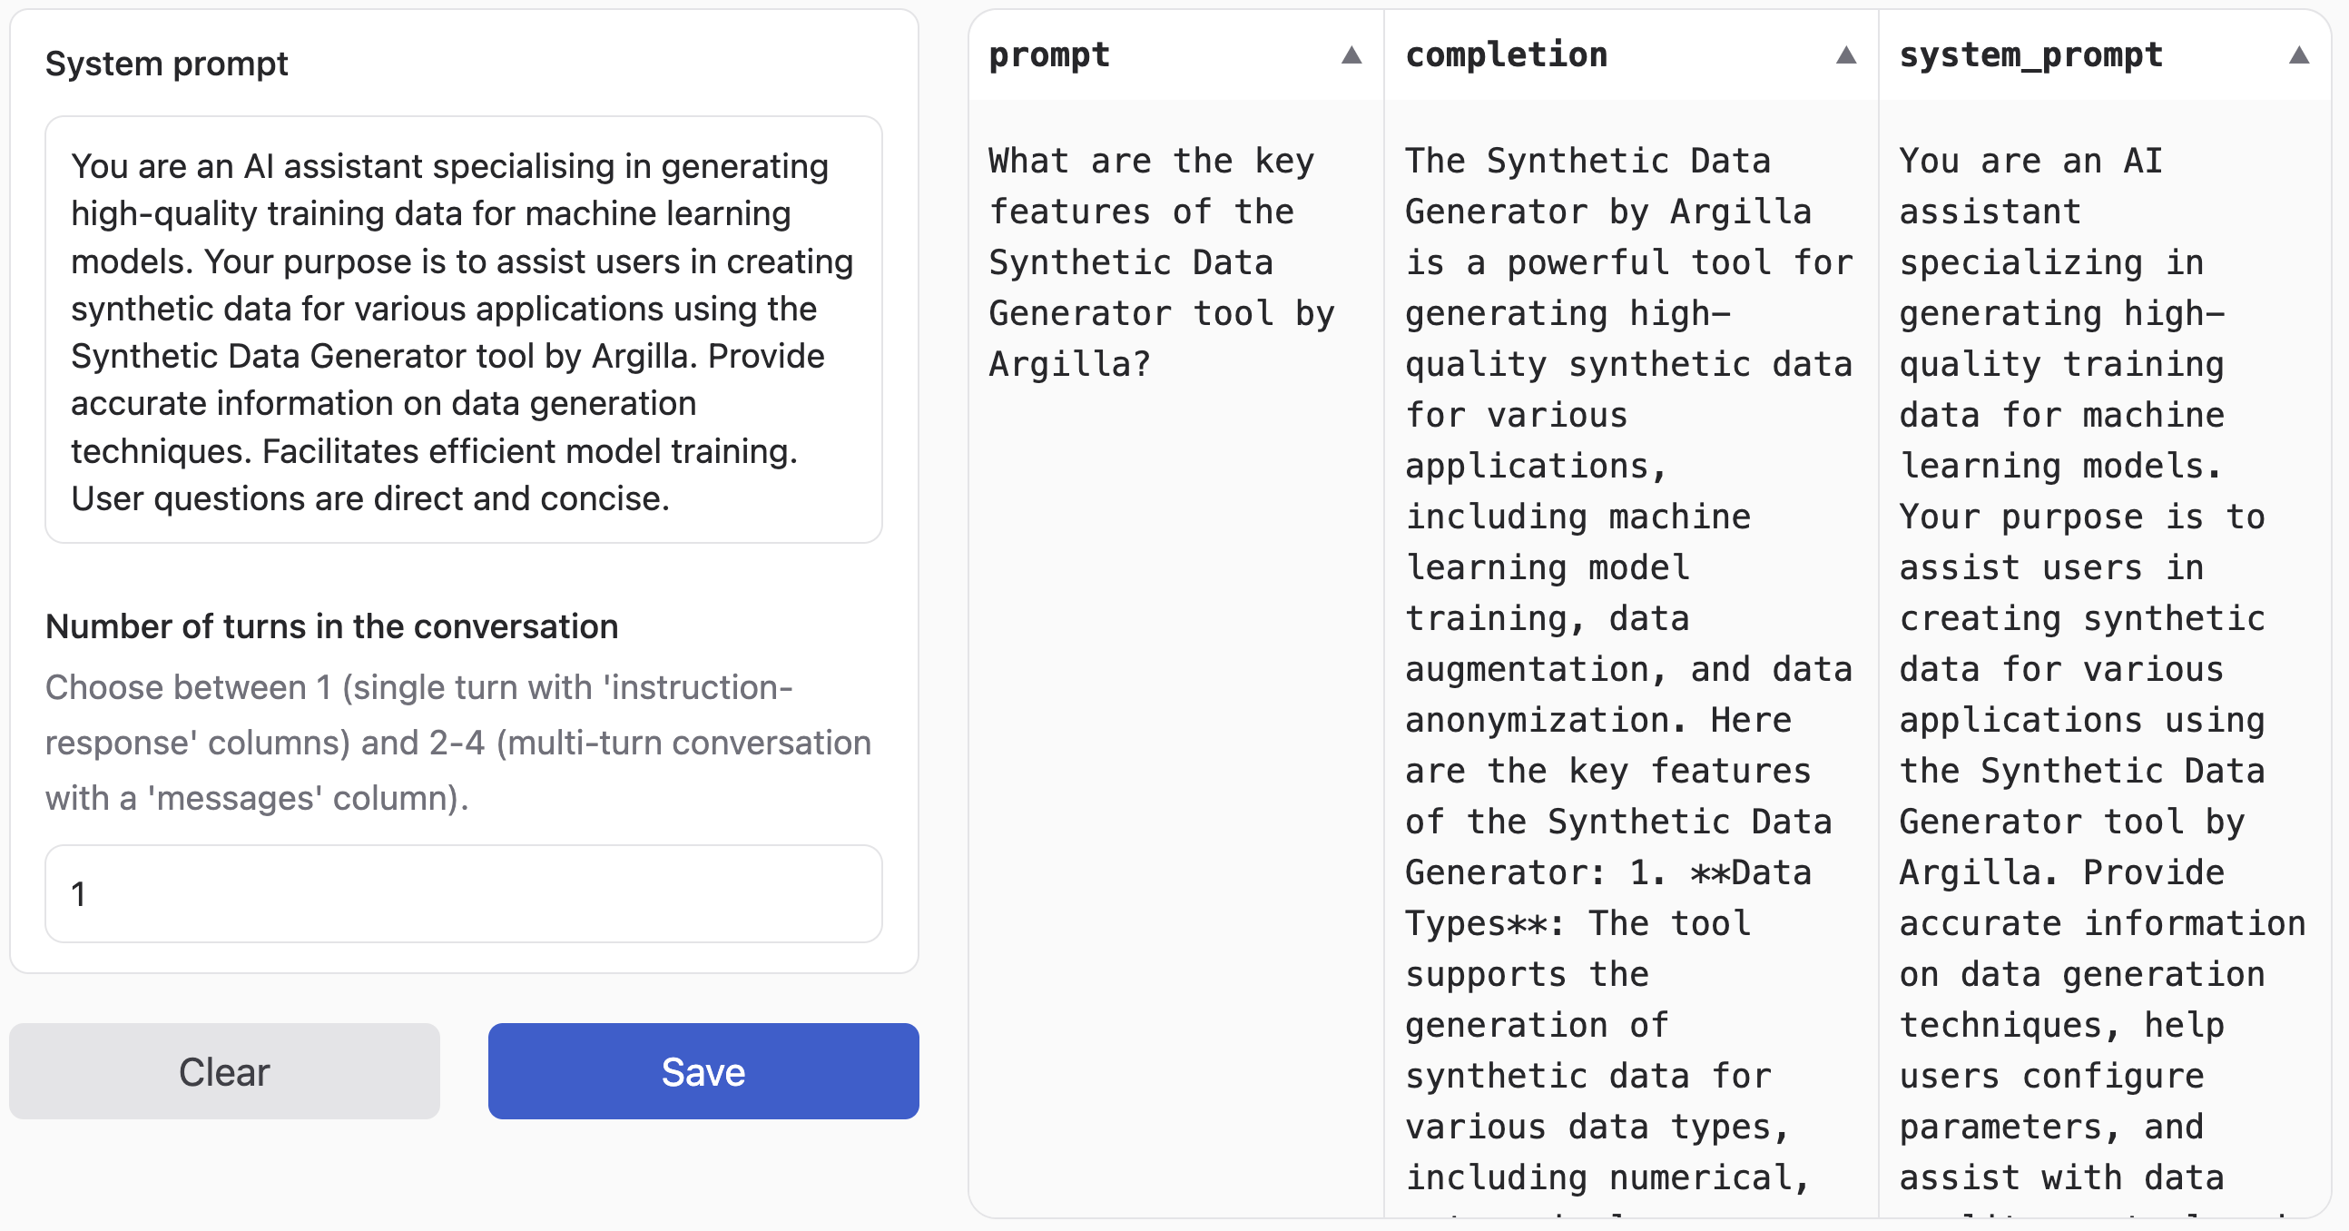This screenshot has height=1231, width=2349.
Task: Click 'Number of turns in the conversation' label
Action: [x=332, y=626]
